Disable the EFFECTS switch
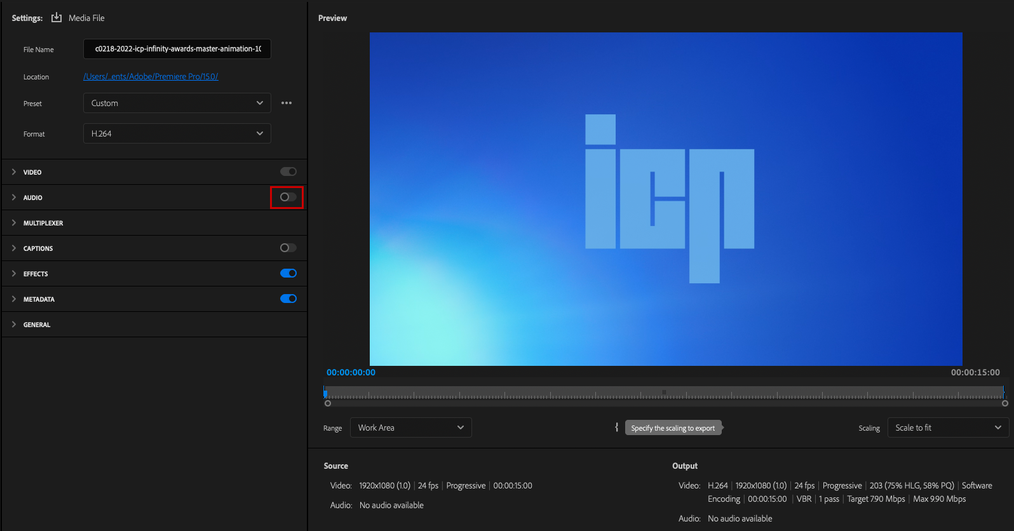1014x531 pixels. pyautogui.click(x=288, y=273)
